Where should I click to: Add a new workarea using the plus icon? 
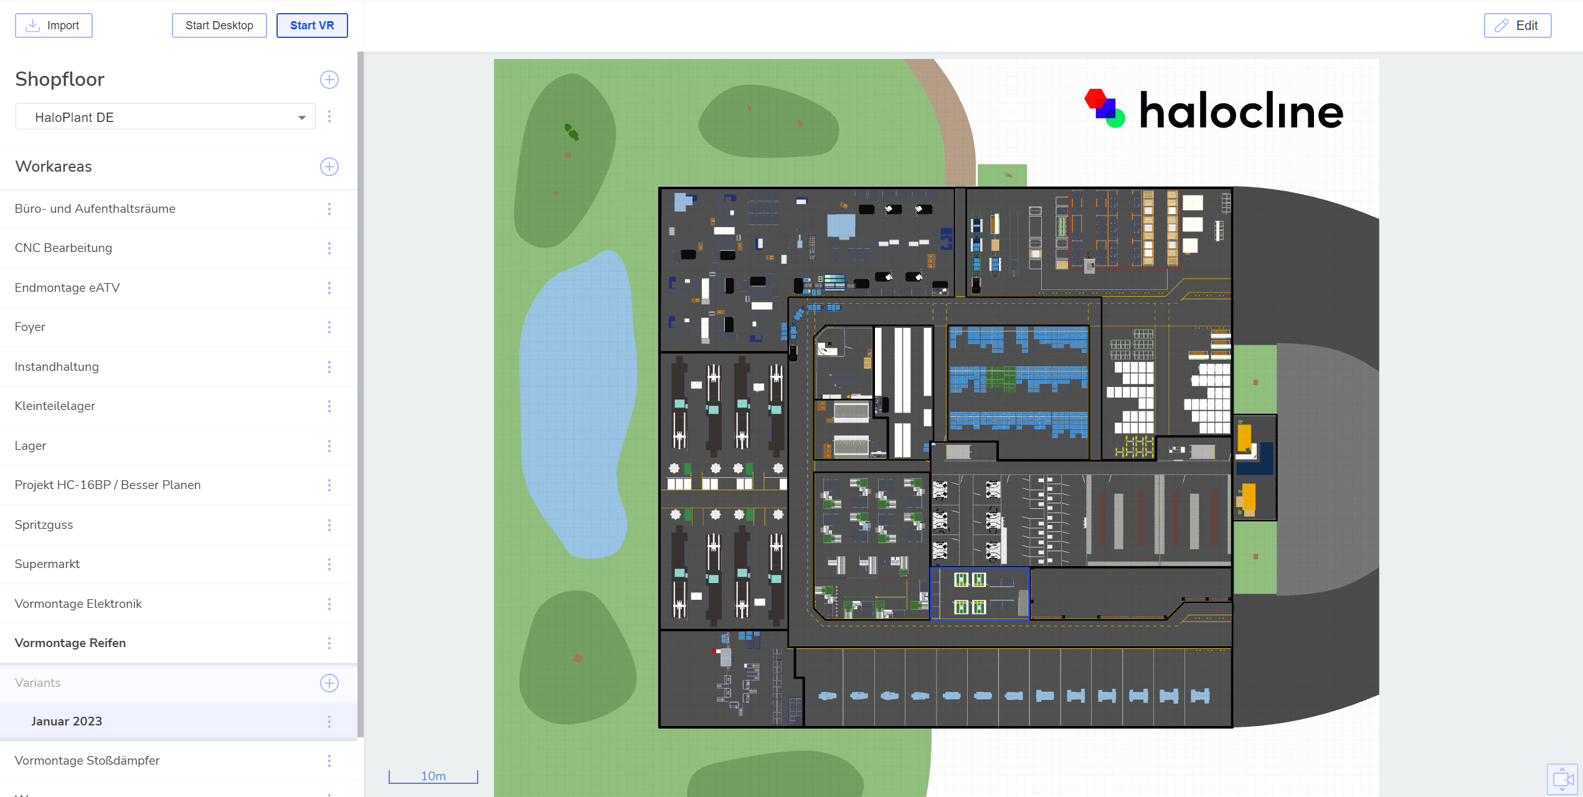[329, 167]
